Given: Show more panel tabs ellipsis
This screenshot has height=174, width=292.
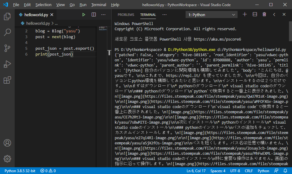Looking at the screenshot, I should 164,15.
